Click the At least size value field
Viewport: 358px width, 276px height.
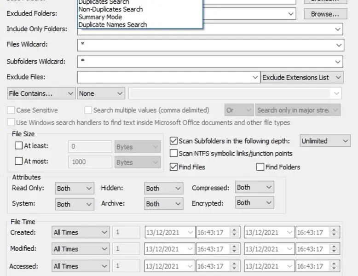point(90,146)
